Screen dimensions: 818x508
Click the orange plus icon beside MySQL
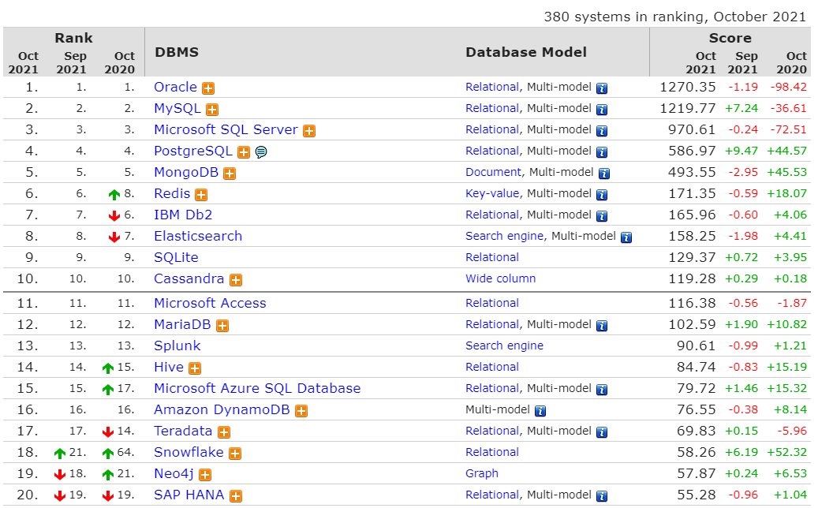pos(212,110)
